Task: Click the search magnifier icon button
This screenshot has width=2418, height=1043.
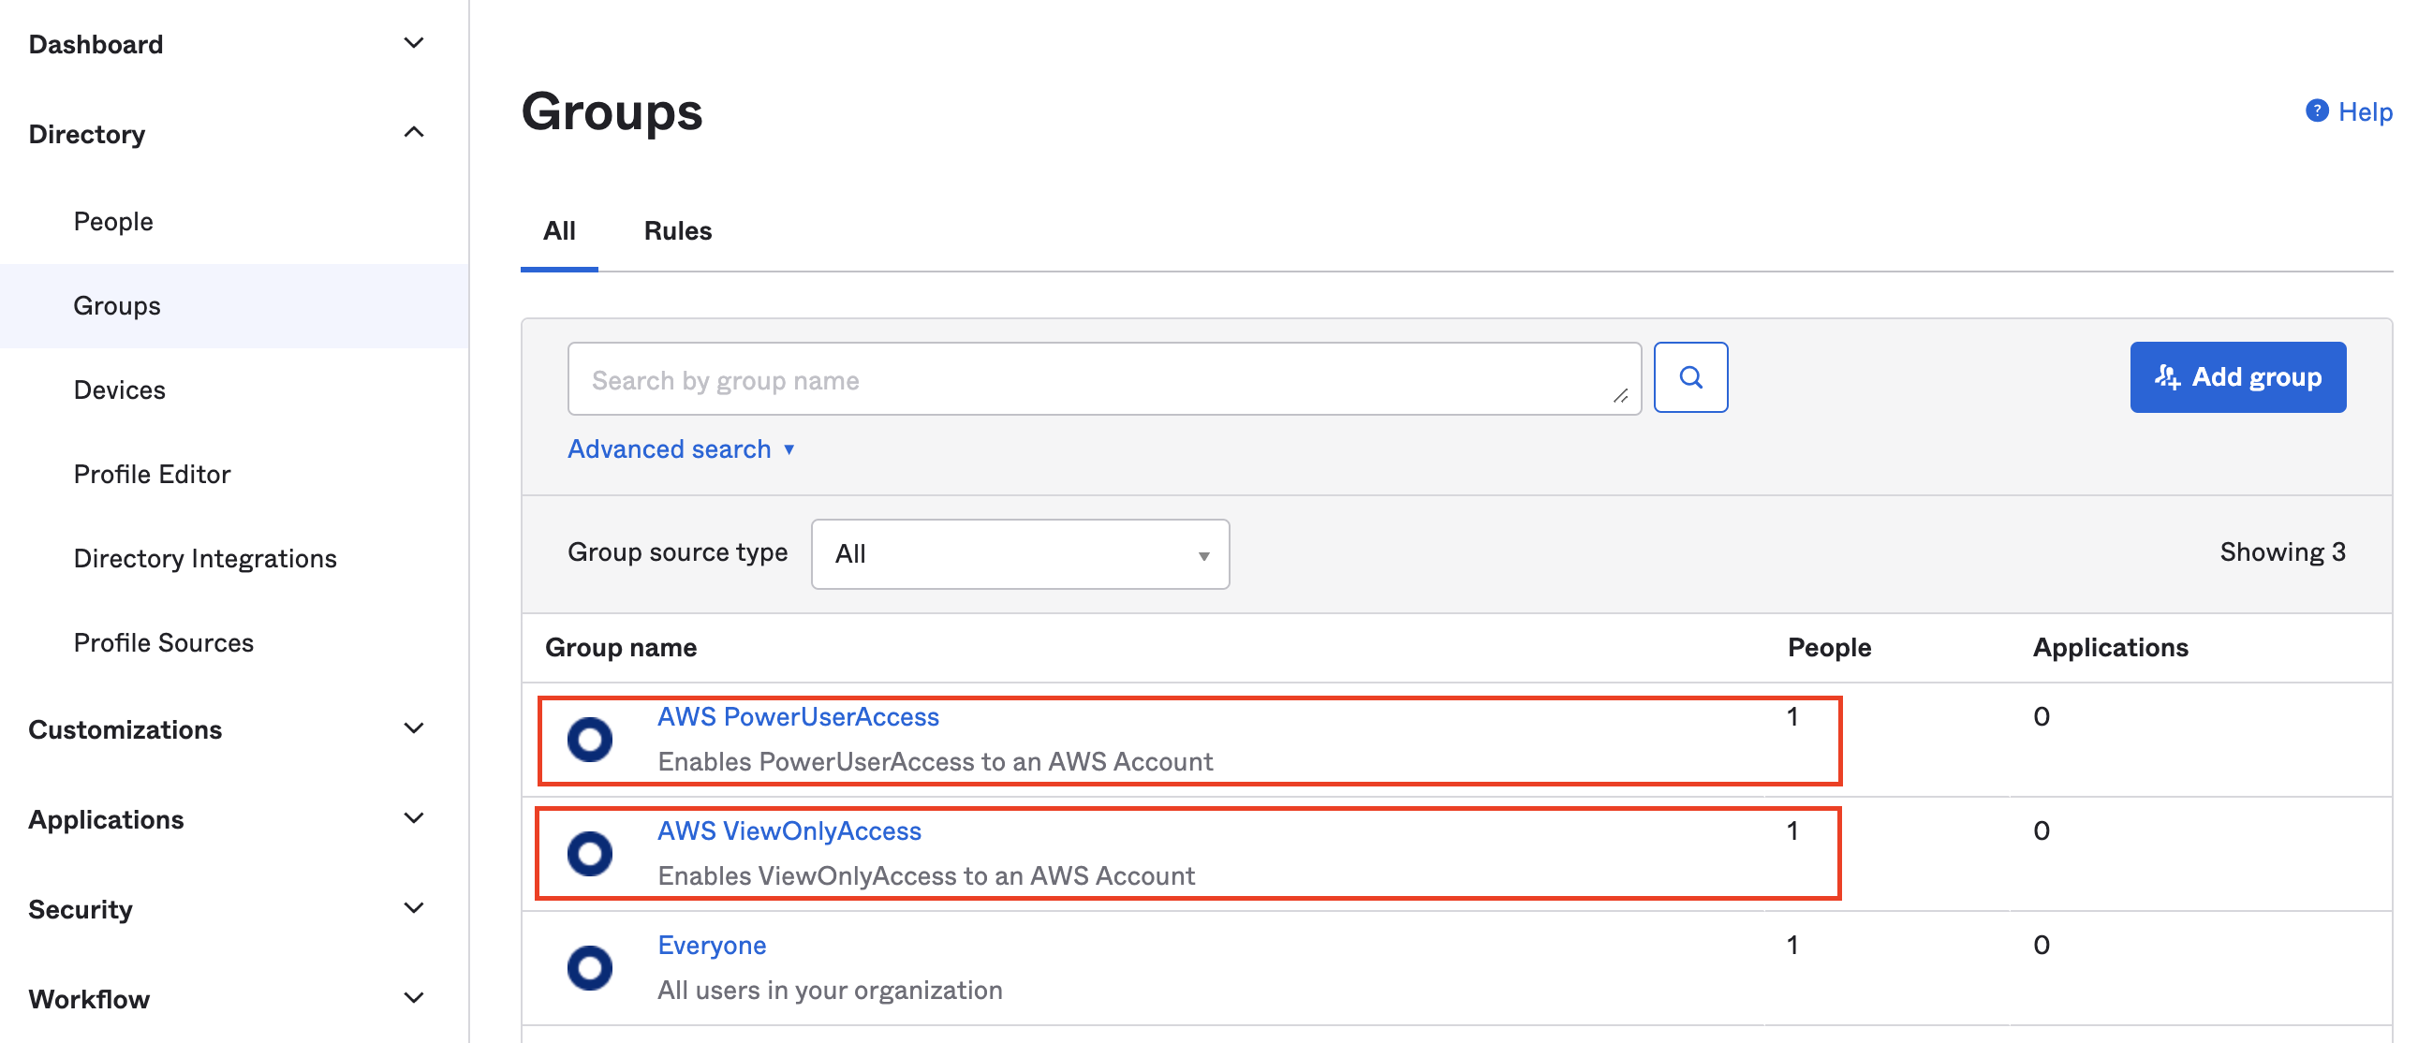Action: click(x=1690, y=377)
